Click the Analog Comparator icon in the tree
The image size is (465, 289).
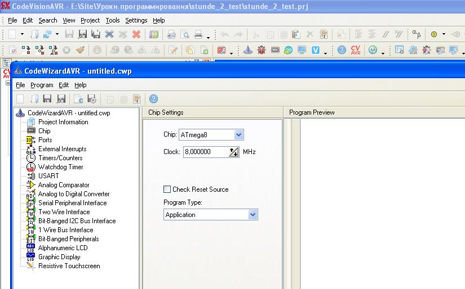(31, 185)
